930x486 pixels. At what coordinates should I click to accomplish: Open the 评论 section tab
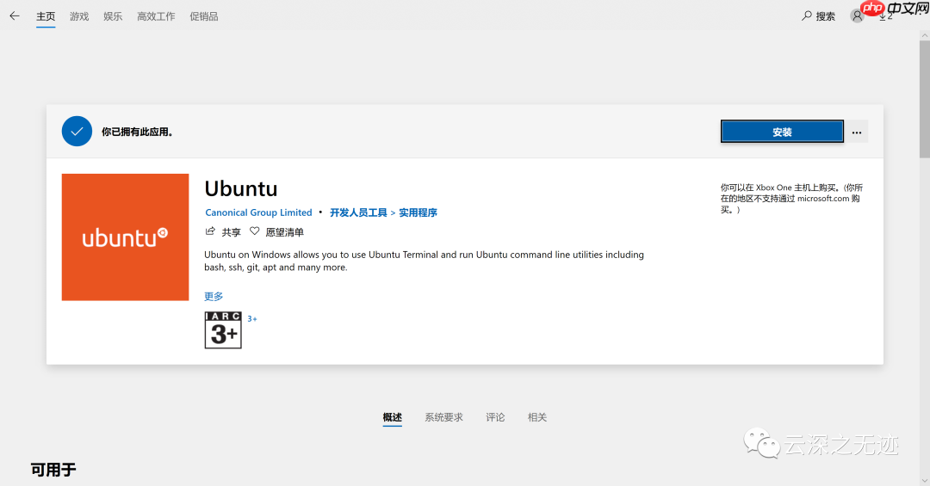point(495,417)
